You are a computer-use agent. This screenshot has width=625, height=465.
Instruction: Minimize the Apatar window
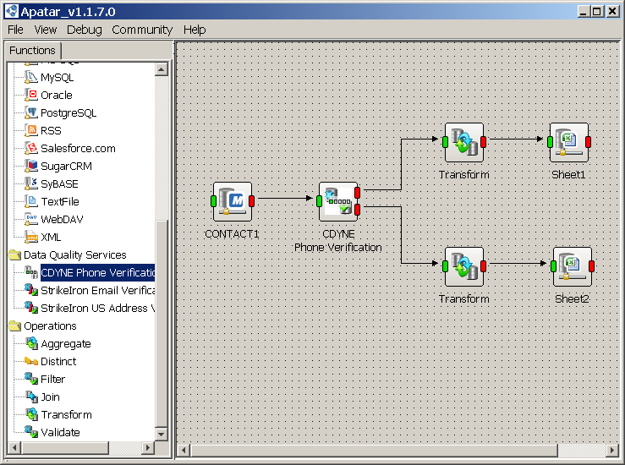pos(584,12)
